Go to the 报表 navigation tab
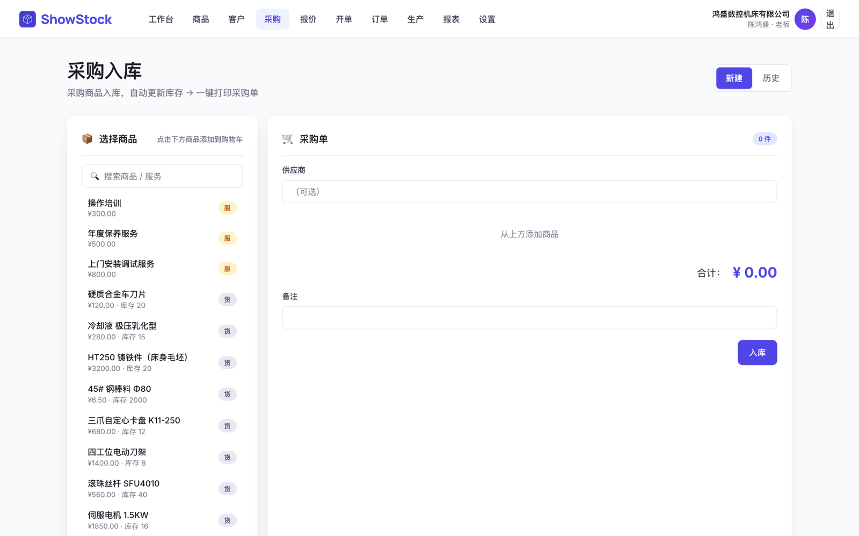Screen dimensions: 859x536 click(x=451, y=19)
